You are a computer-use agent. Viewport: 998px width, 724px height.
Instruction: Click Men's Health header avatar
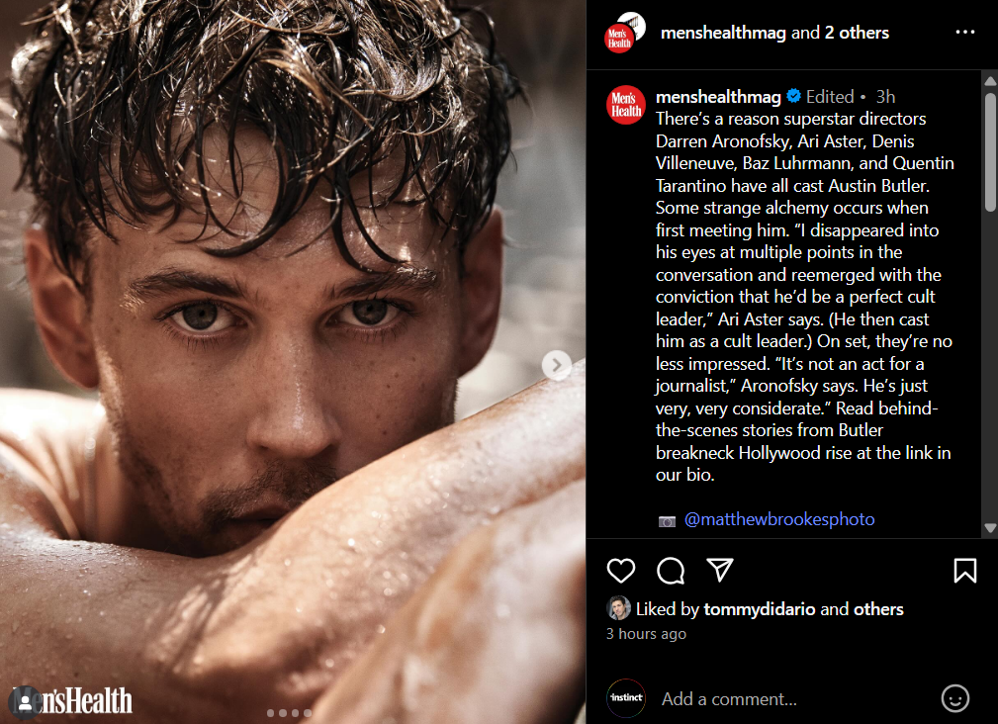click(624, 33)
